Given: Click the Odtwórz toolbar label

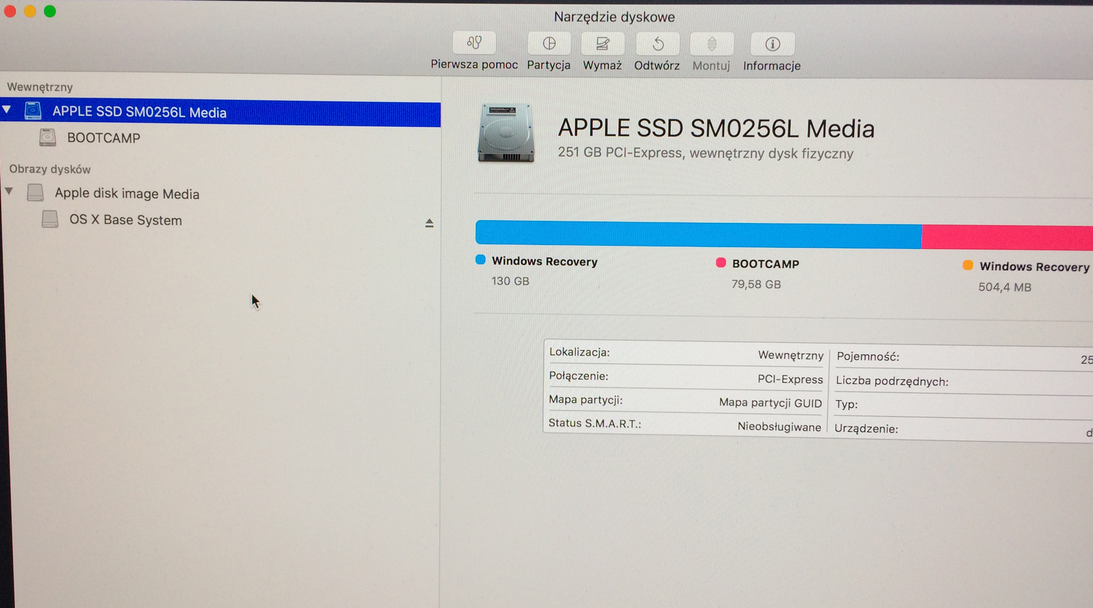Looking at the screenshot, I should click(657, 66).
